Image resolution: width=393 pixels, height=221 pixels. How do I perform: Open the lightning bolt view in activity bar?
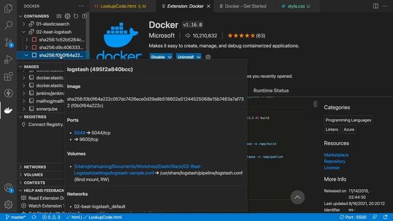[8, 93]
